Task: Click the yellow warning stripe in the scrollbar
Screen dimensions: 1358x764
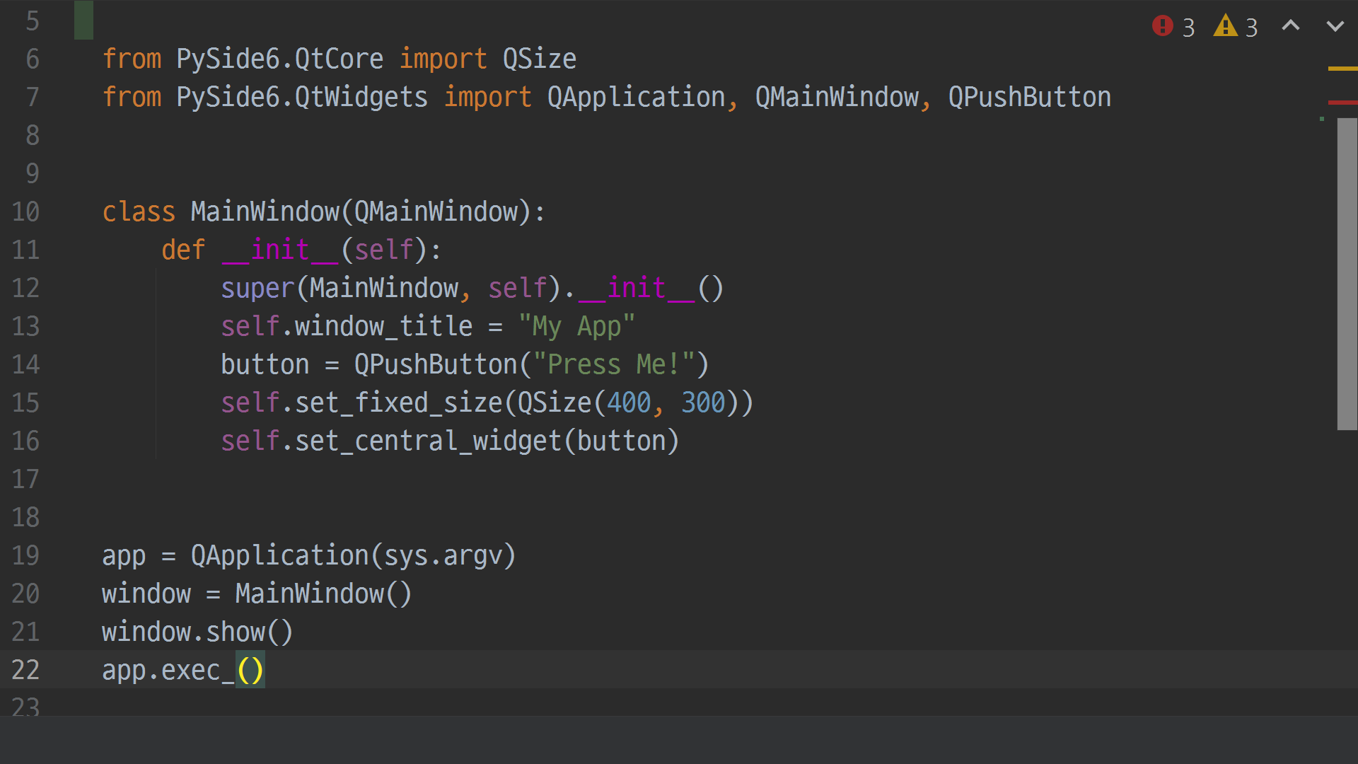Action: point(1342,69)
